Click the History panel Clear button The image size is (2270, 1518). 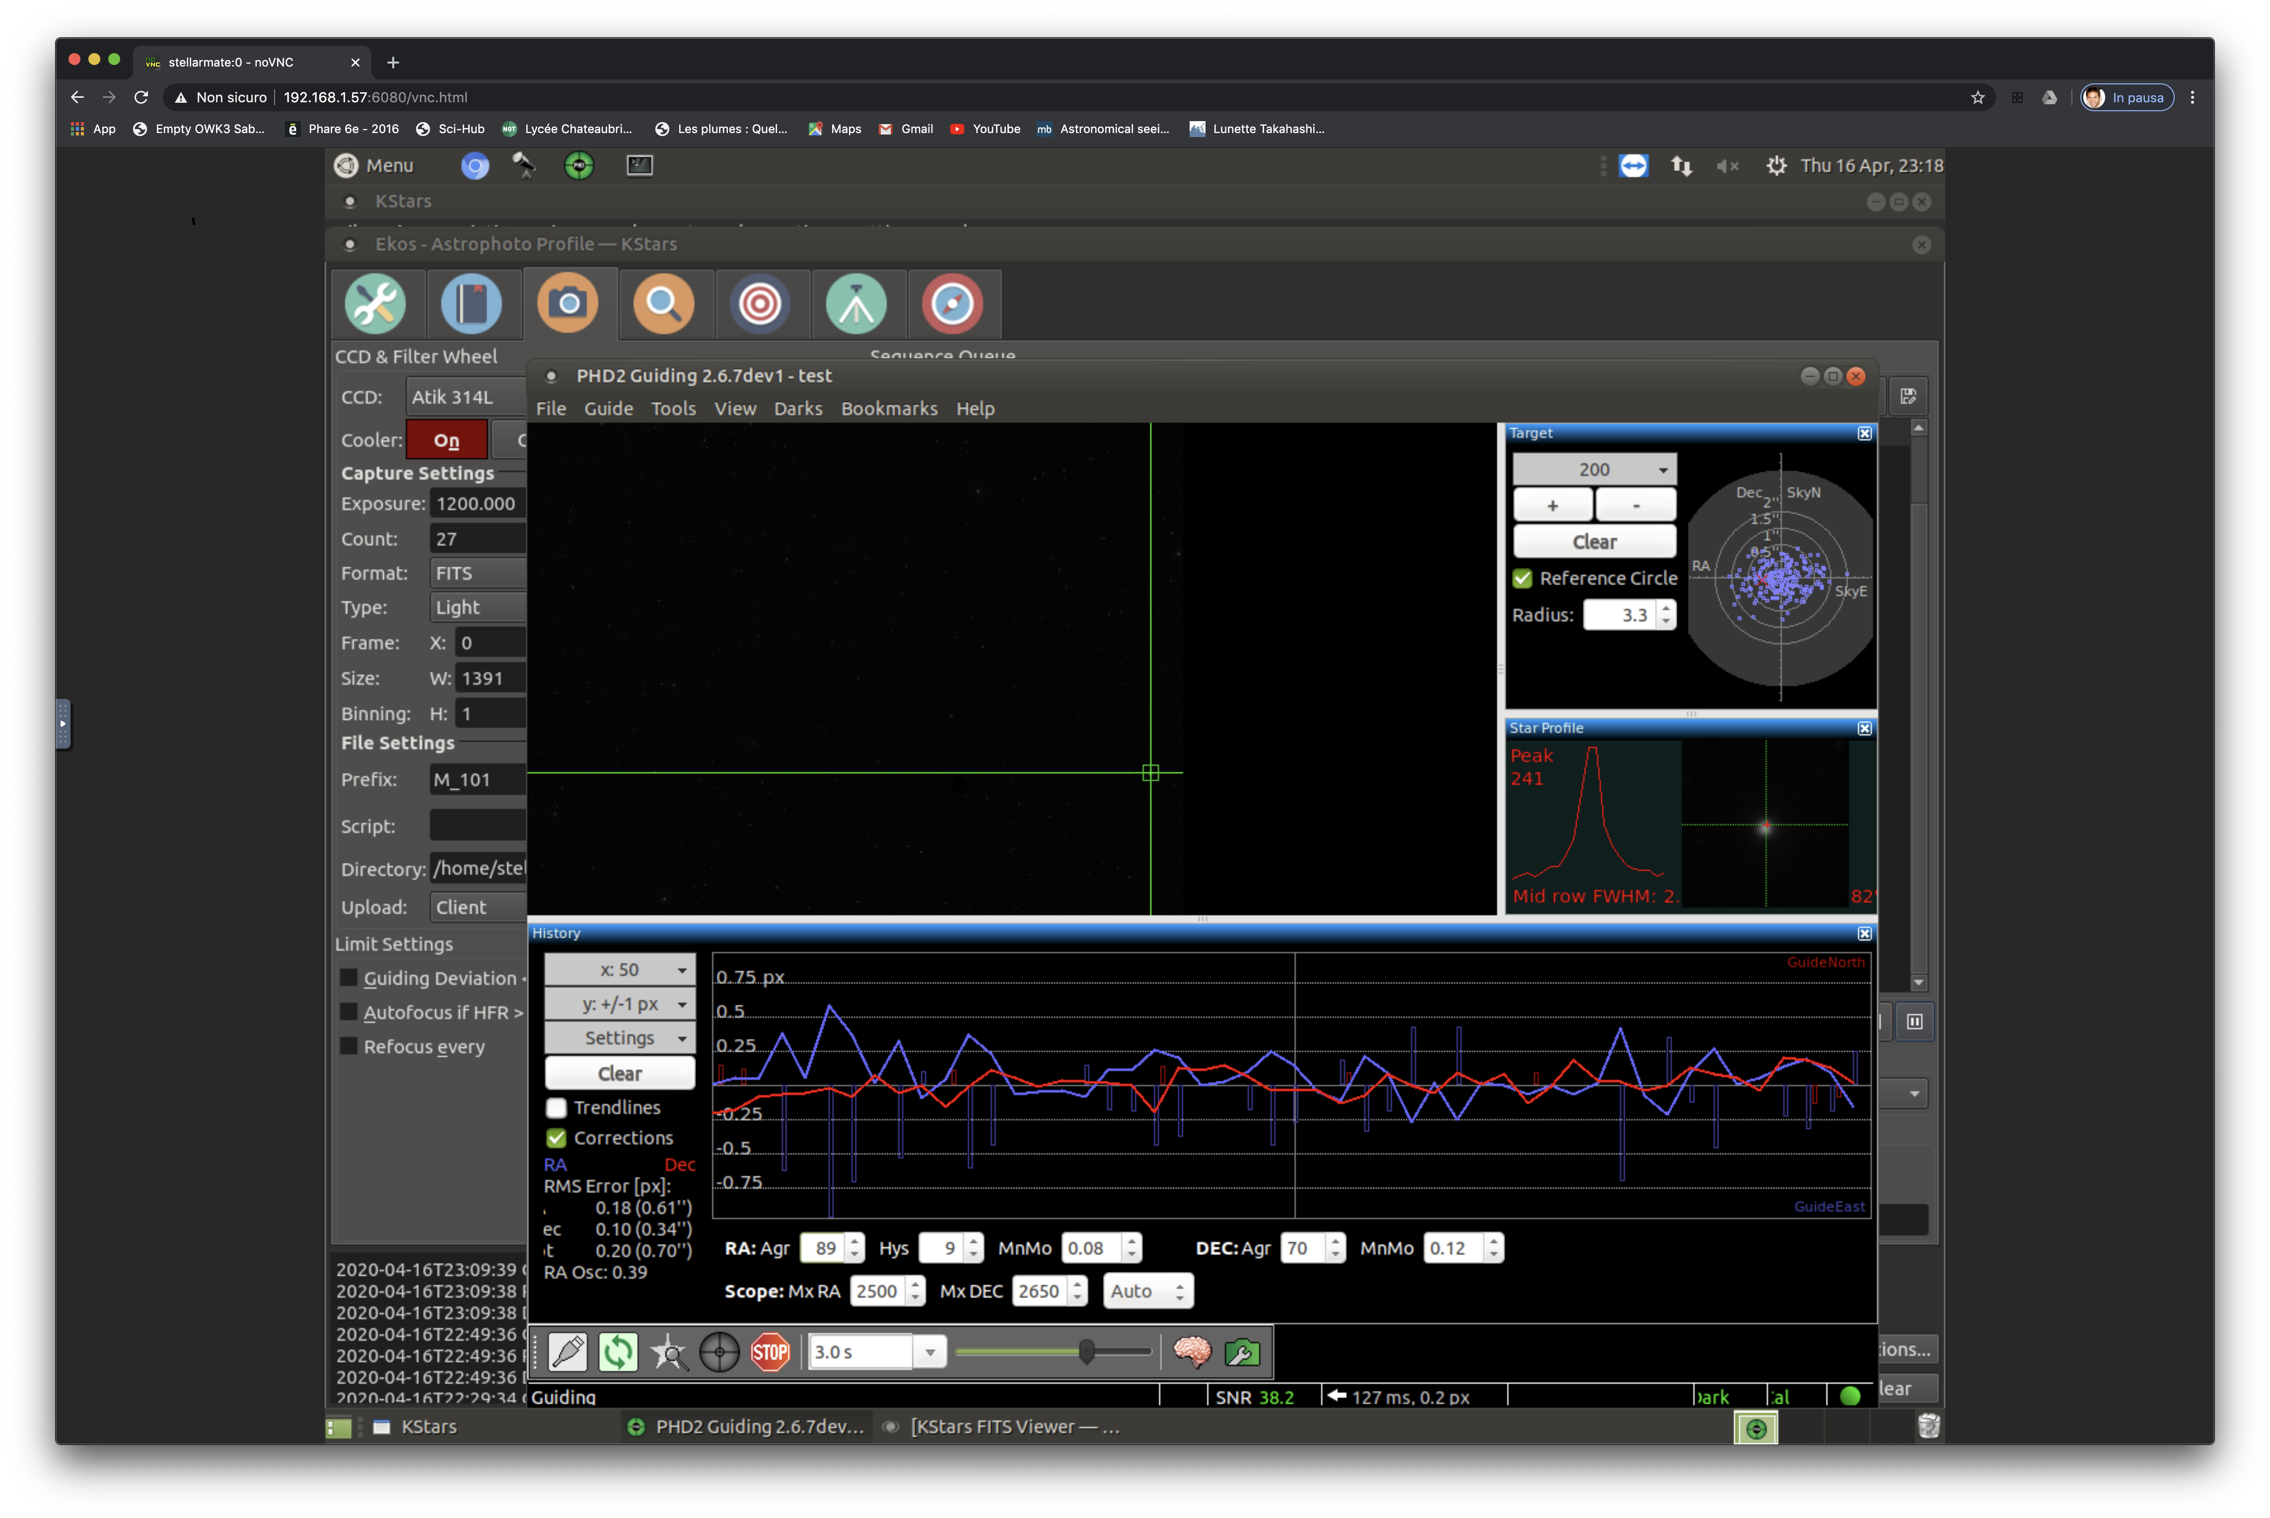(x=620, y=1073)
